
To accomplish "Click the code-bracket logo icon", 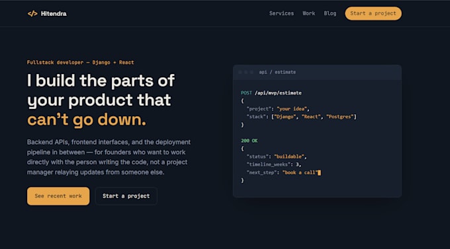I will point(32,13).
